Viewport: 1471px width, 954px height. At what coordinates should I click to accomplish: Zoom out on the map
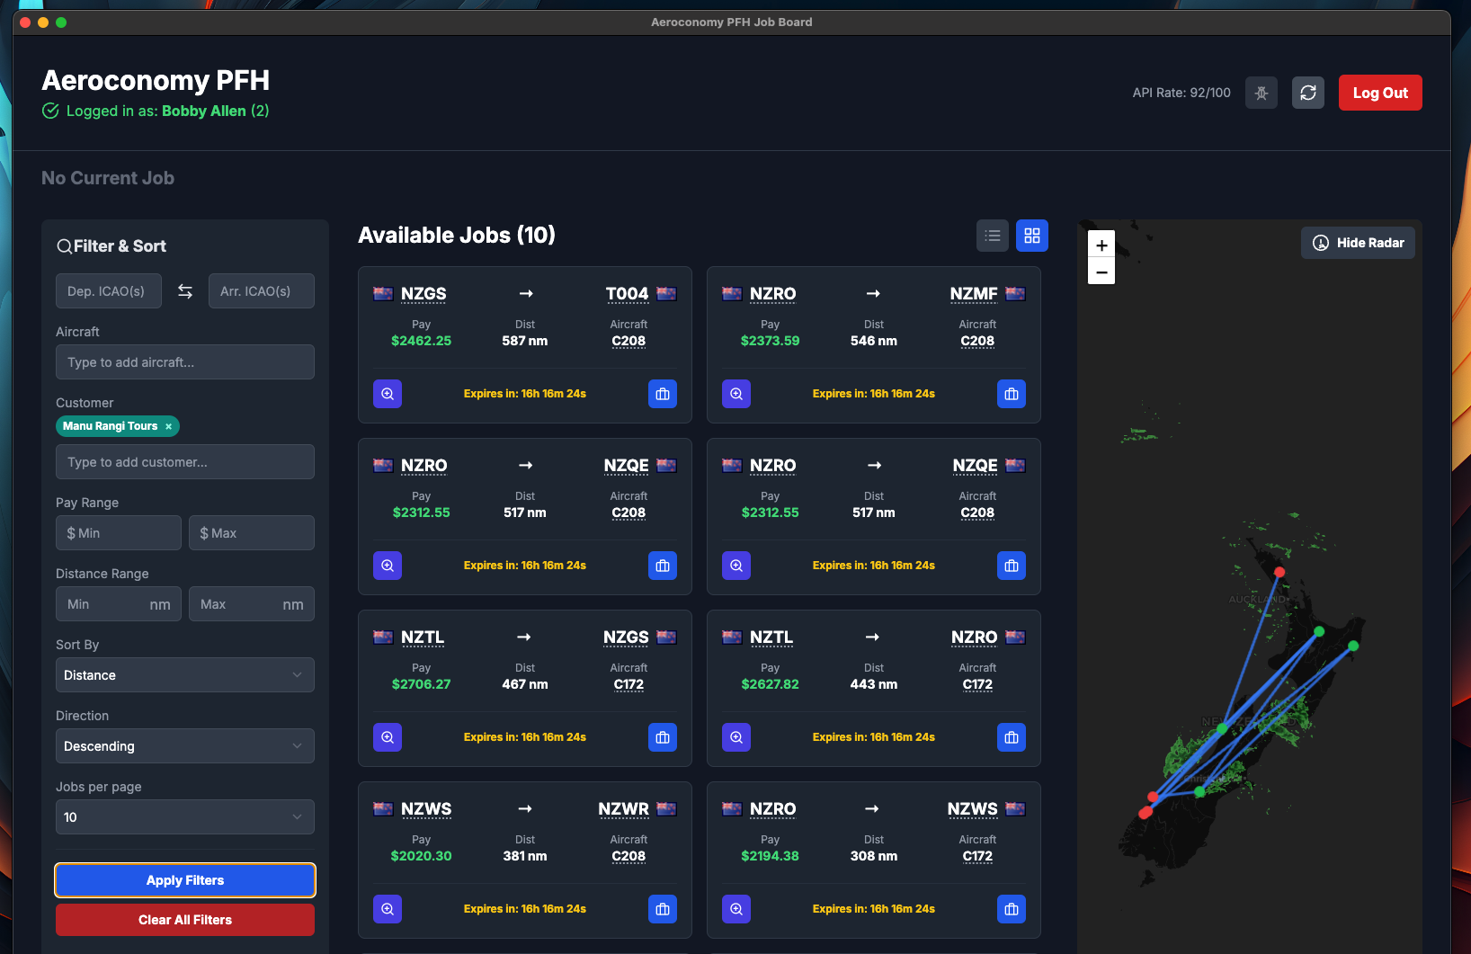pyautogui.click(x=1101, y=272)
